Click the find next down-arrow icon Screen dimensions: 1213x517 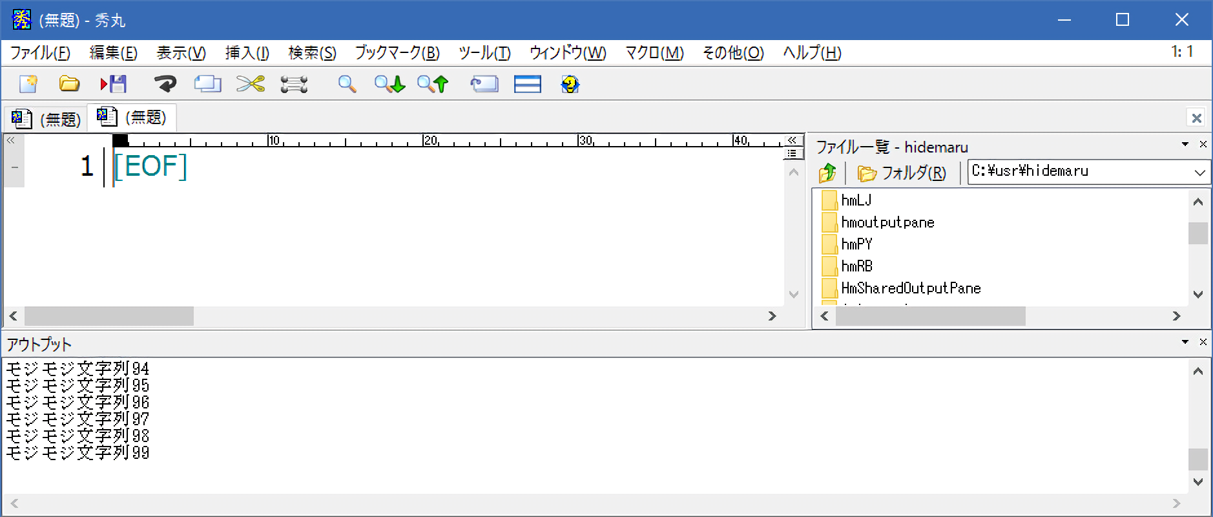[390, 84]
